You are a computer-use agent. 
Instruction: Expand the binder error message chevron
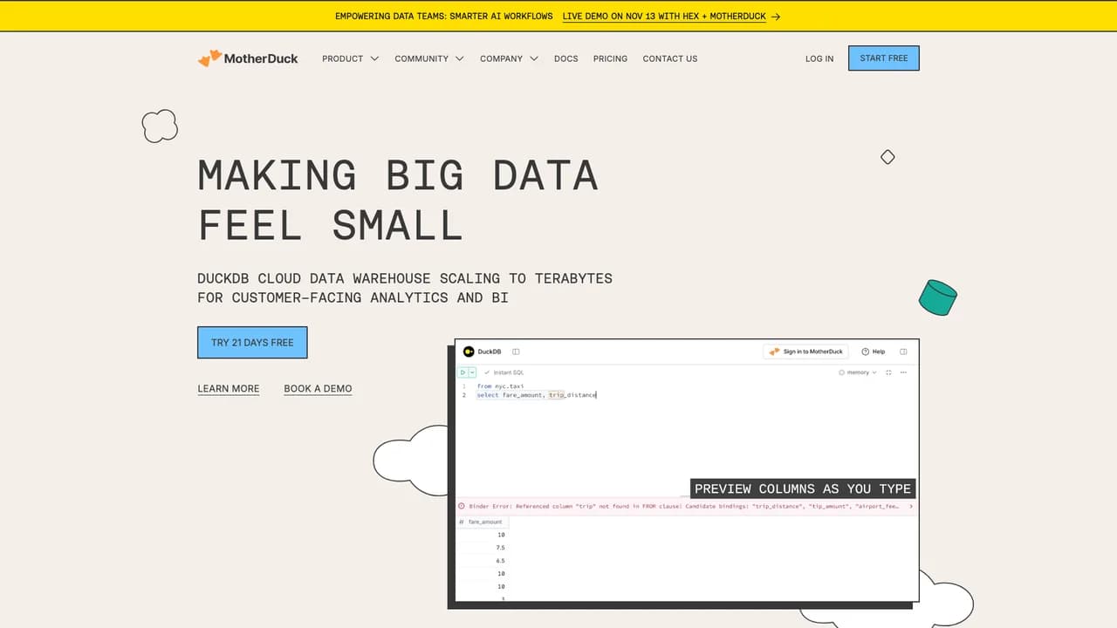pyautogui.click(x=911, y=506)
